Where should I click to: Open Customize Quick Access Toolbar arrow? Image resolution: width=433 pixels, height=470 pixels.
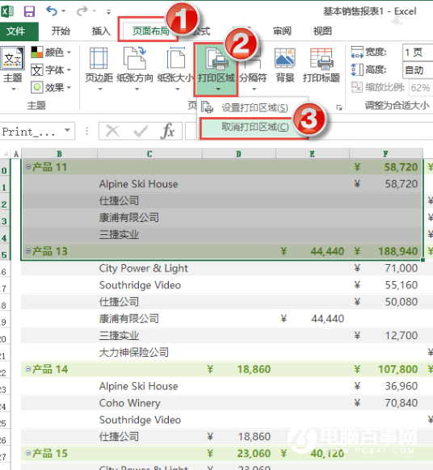pyautogui.click(x=108, y=12)
